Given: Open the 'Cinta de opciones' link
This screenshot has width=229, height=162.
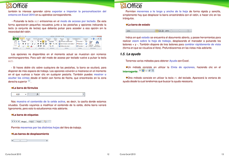Looking at the screenshot, I should click(x=183, y=67).
